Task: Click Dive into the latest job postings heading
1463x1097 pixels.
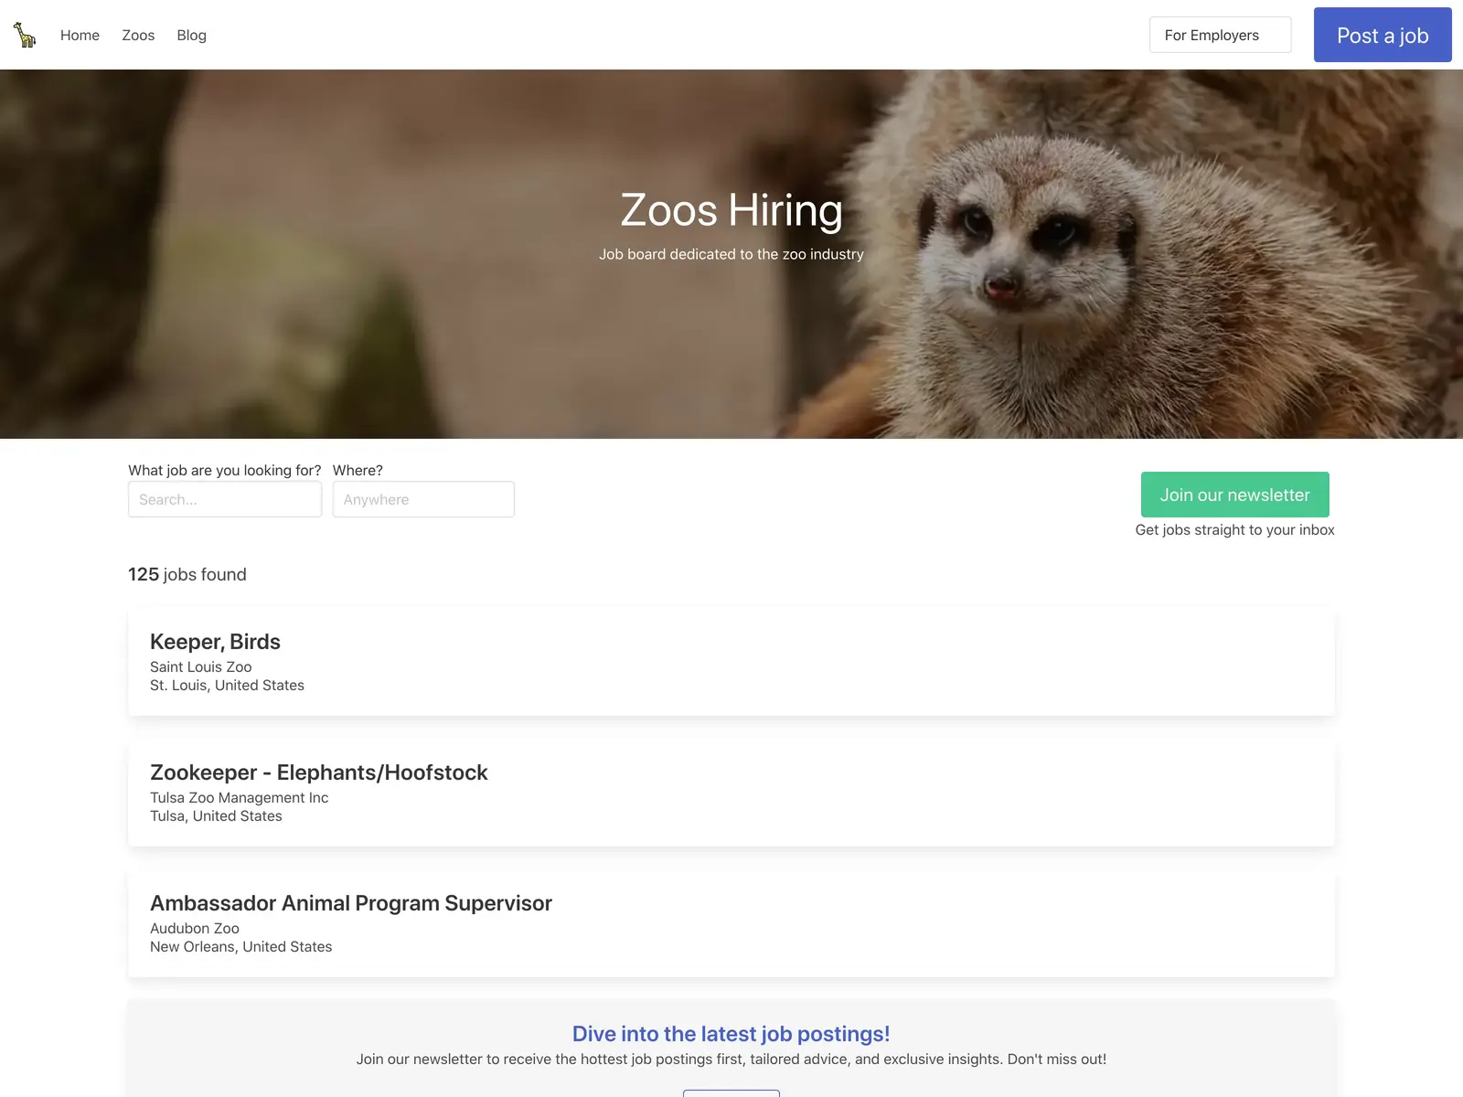Action: [731, 1034]
